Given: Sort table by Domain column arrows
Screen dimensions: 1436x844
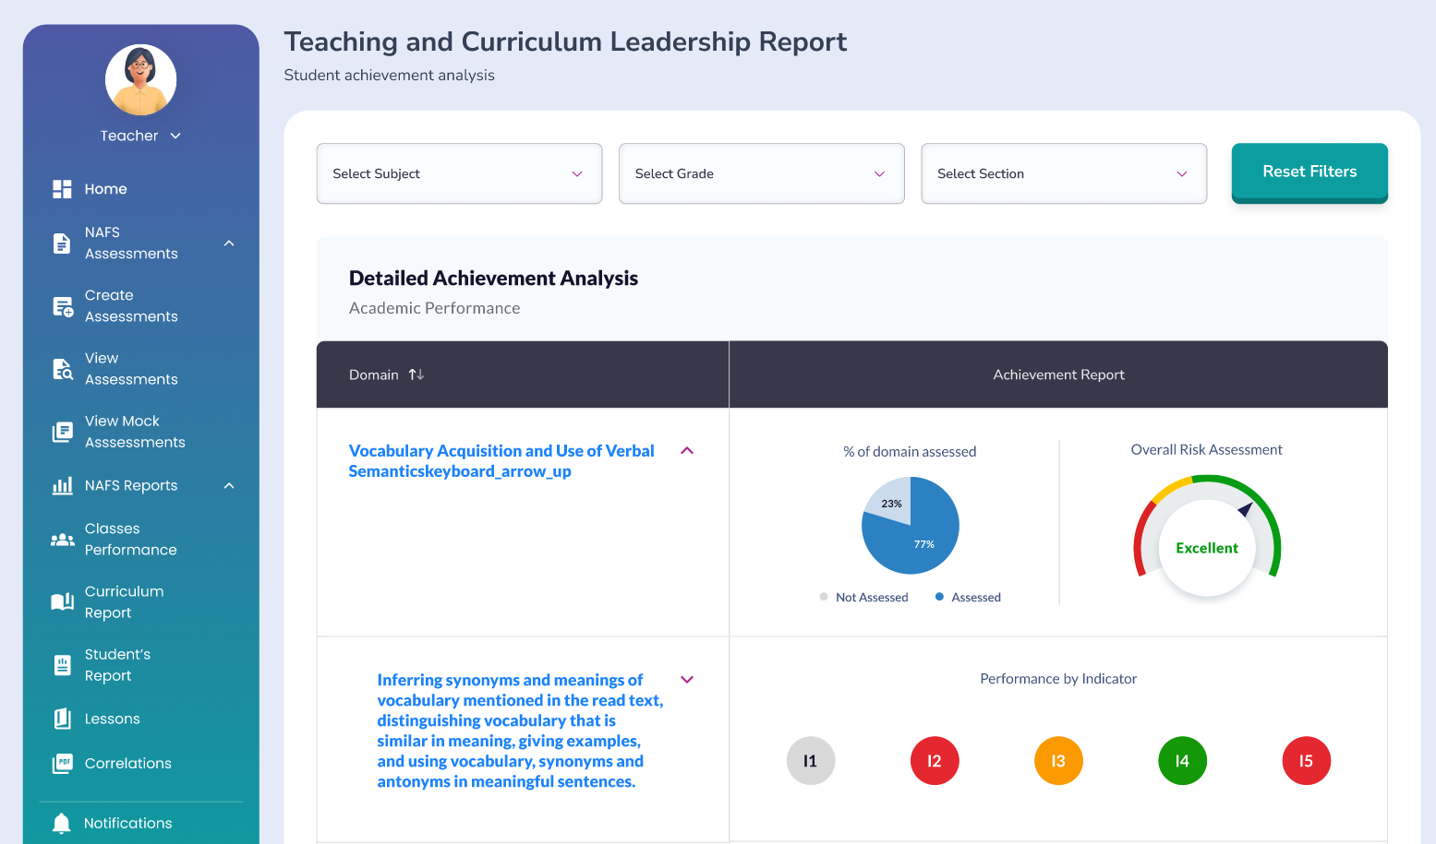Looking at the screenshot, I should coord(416,374).
